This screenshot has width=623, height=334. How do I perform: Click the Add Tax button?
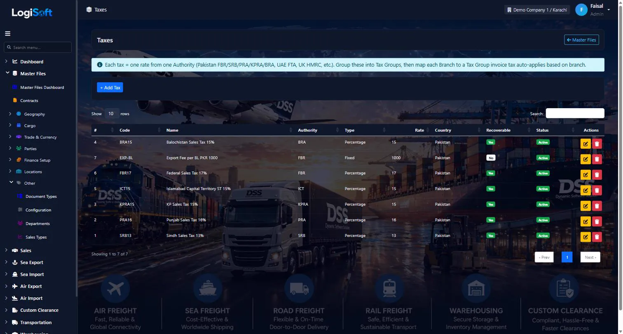point(110,88)
